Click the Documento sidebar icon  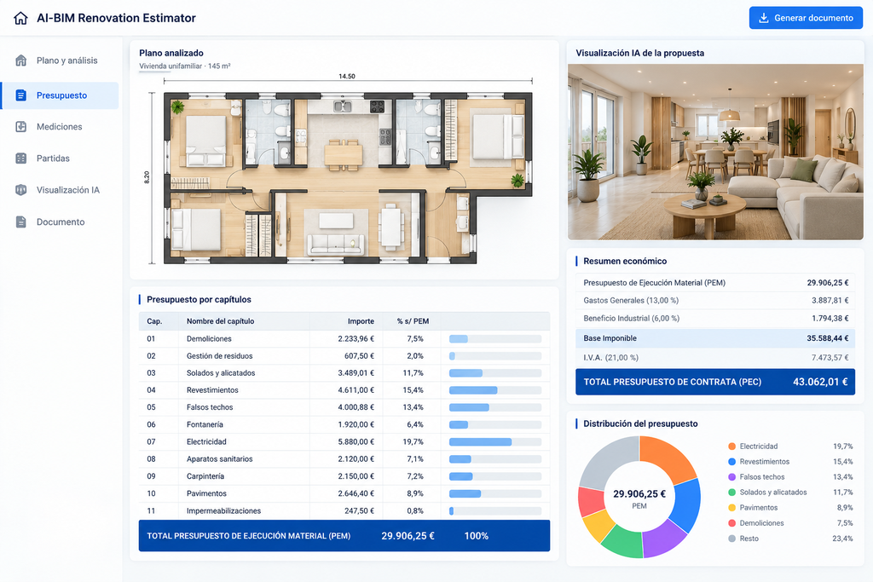coord(21,222)
